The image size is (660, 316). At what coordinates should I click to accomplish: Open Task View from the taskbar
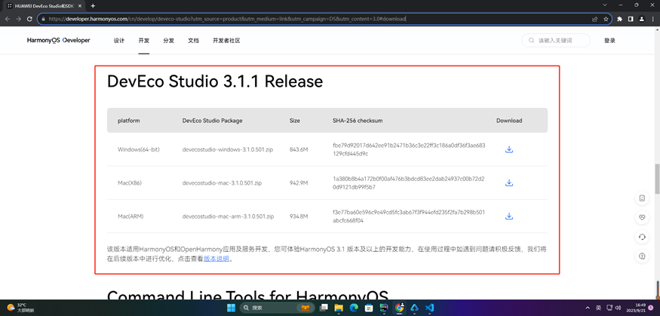click(x=324, y=308)
